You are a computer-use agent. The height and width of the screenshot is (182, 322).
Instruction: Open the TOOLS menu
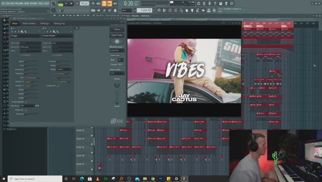41,4
